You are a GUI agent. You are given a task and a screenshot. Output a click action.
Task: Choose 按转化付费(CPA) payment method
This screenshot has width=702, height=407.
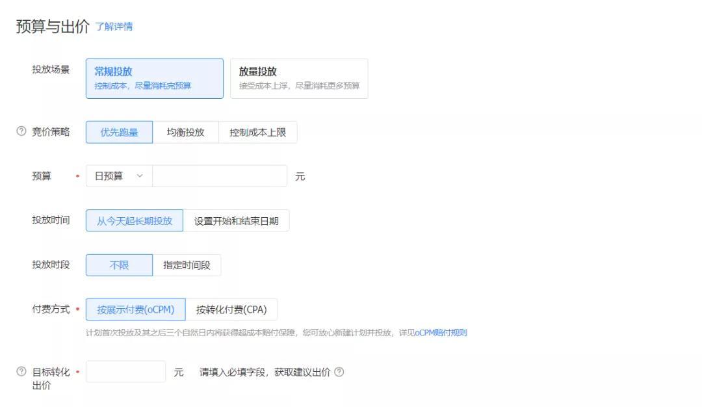(231, 309)
